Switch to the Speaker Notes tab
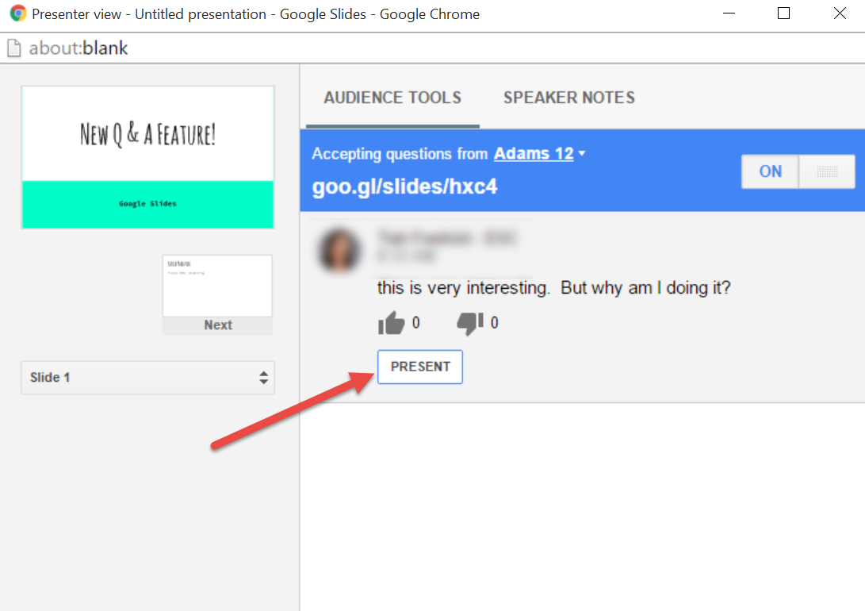This screenshot has height=611, width=865. 568,98
